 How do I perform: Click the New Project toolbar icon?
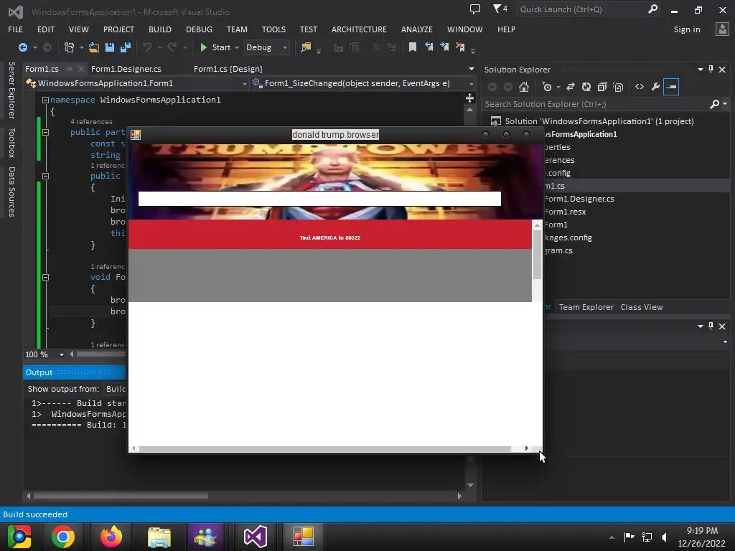(69, 47)
